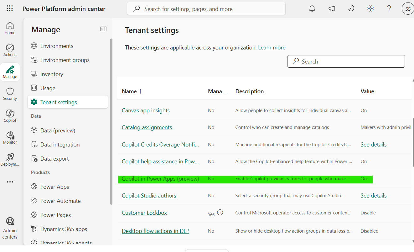
Task: Select Manage in the left rail
Action: [10, 72]
